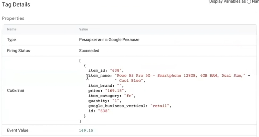Screen dimensions: 259x137
Task: Select the Type property row label
Action: [11, 40]
